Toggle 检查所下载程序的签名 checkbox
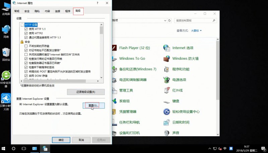 [x=26, y=67]
